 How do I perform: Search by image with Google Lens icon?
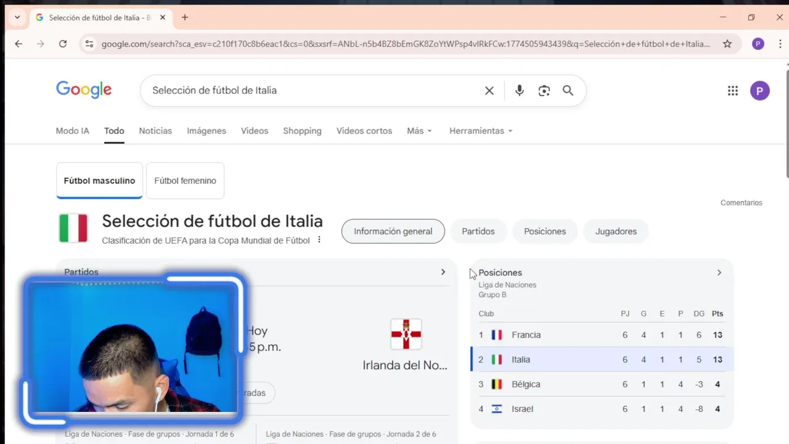coord(544,91)
